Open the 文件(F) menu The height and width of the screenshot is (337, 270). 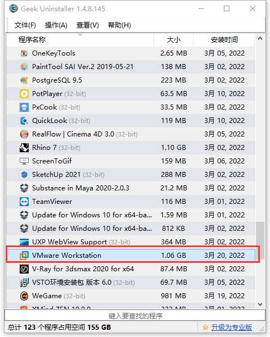point(25,25)
